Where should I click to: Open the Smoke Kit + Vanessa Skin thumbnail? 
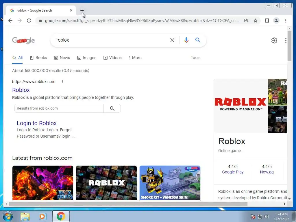click(170, 183)
